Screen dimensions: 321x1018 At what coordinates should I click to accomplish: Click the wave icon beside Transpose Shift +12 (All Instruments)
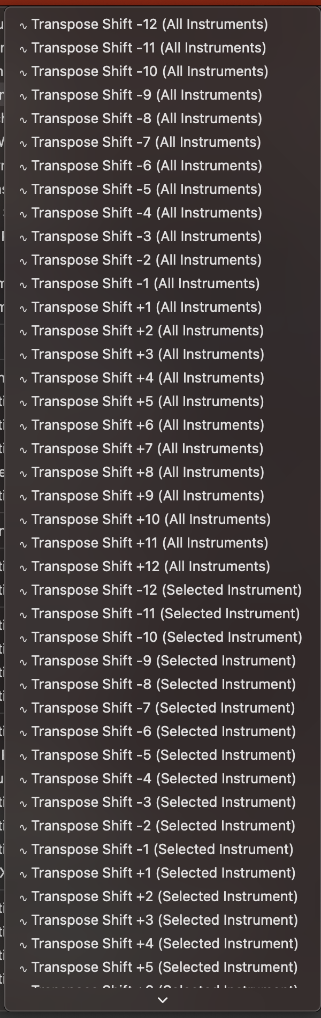23,567
